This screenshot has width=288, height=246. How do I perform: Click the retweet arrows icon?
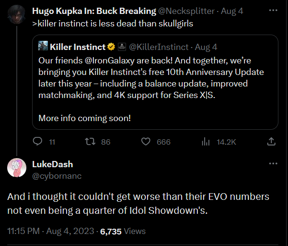tap(90, 141)
